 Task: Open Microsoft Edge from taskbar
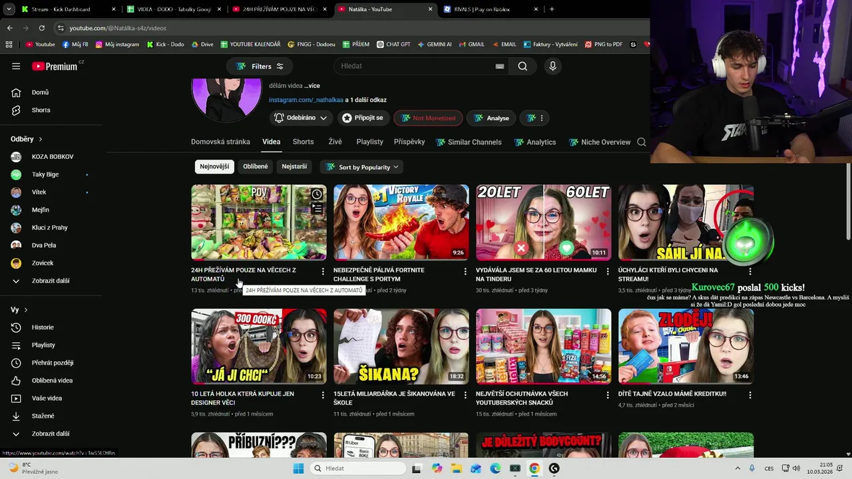click(x=495, y=468)
